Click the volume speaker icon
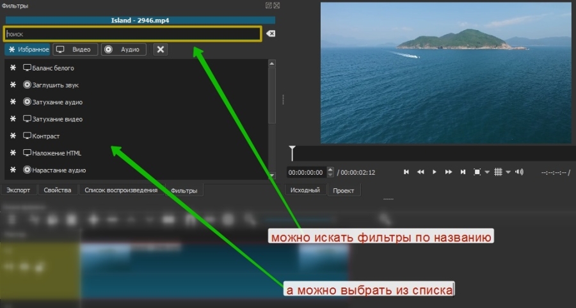The width and height of the screenshot is (576, 308). coord(519,172)
